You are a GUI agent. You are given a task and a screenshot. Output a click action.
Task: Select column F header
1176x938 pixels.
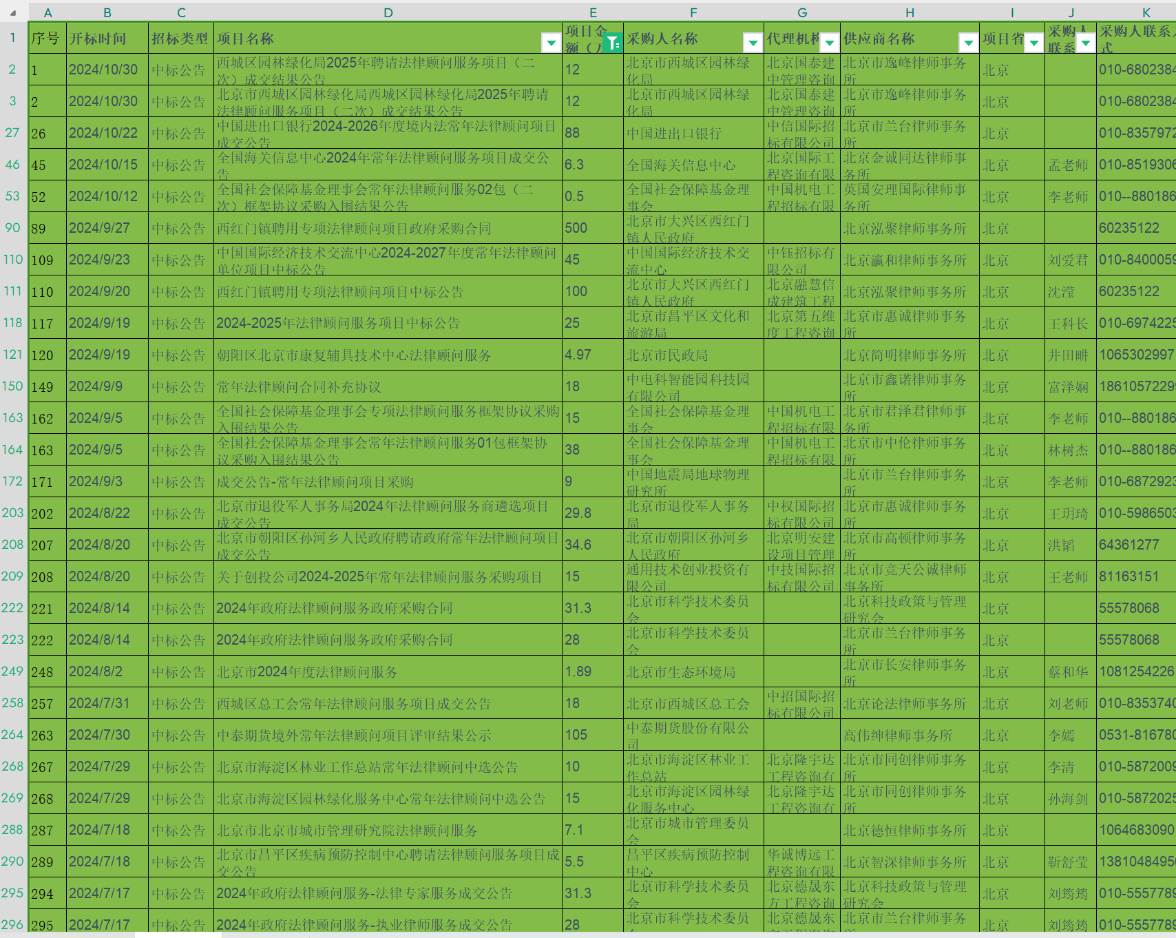tap(693, 12)
